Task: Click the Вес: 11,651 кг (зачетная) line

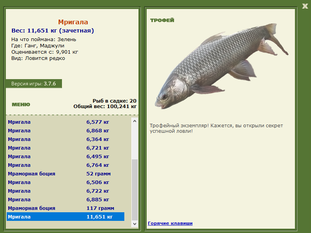Action: pos(53,31)
